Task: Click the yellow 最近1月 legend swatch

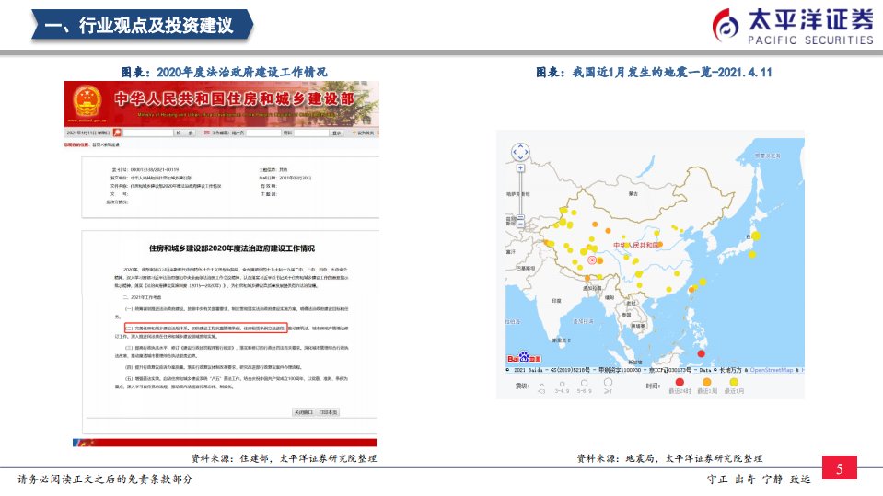Action: tap(734, 382)
